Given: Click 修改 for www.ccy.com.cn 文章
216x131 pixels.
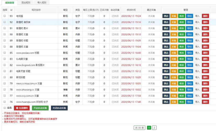Looking at the screenshot, I should [x=181, y=96].
